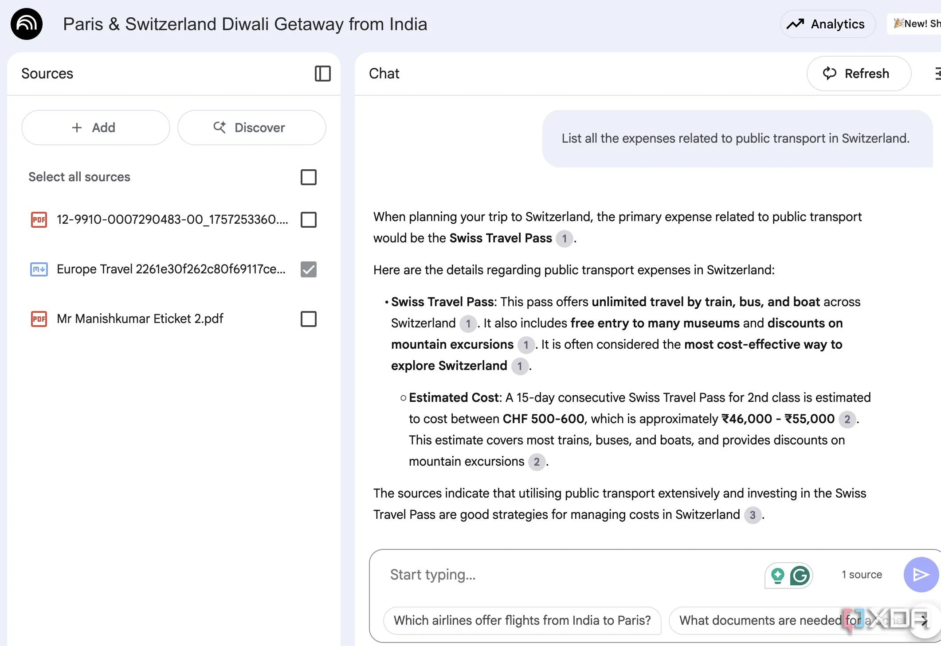941x646 pixels.
Task: Expand citation 2 after ₹55,000 estimate
Action: 847,419
